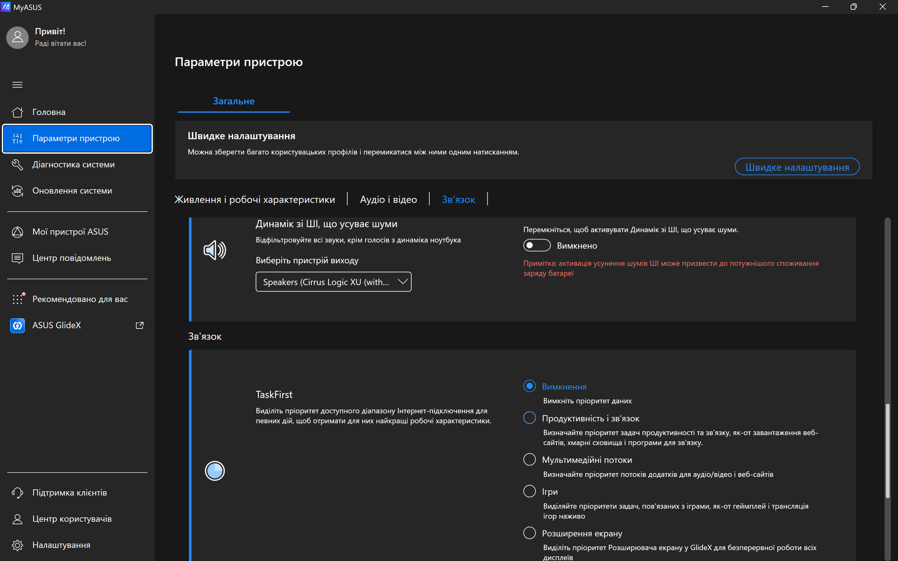Open Головна in the sidebar

[77, 112]
